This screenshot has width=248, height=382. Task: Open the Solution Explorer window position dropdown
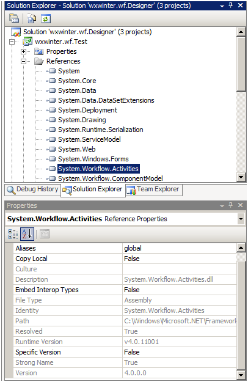pos(222,6)
